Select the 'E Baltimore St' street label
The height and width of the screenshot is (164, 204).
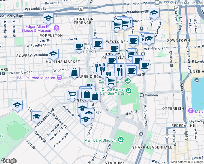tap(193, 47)
